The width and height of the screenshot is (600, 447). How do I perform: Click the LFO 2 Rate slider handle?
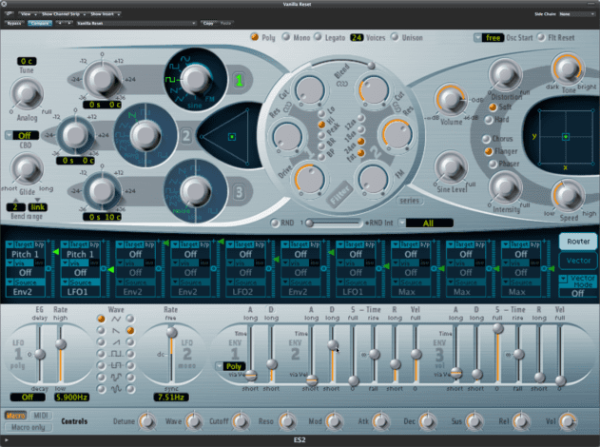171,332
